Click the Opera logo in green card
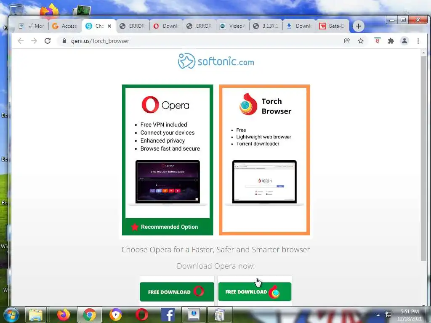The image size is (431, 323). click(x=165, y=105)
